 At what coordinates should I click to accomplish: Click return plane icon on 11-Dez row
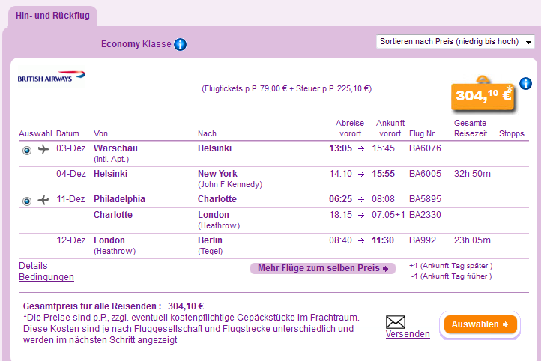coord(43,200)
